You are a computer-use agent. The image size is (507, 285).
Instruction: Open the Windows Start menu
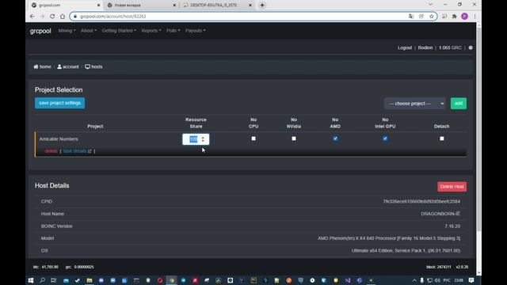(31, 280)
